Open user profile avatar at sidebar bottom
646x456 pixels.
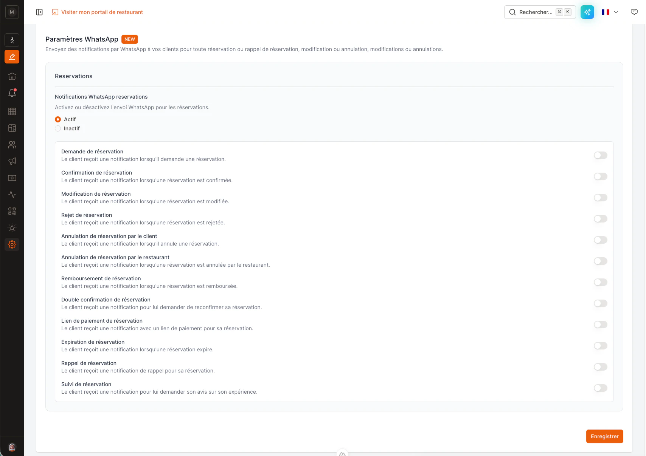coord(12,447)
